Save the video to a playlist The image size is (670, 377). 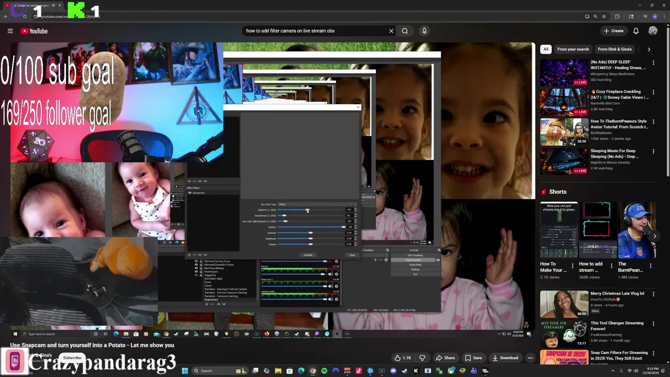point(474,358)
